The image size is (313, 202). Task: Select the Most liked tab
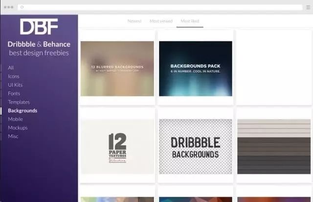(190, 21)
